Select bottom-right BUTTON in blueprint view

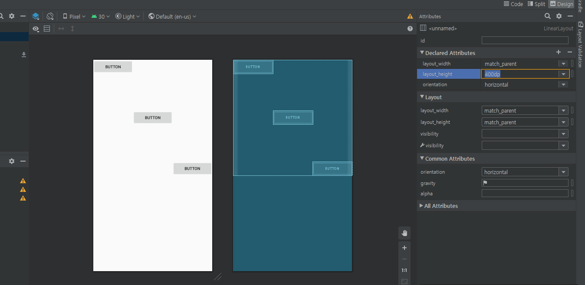tap(332, 168)
